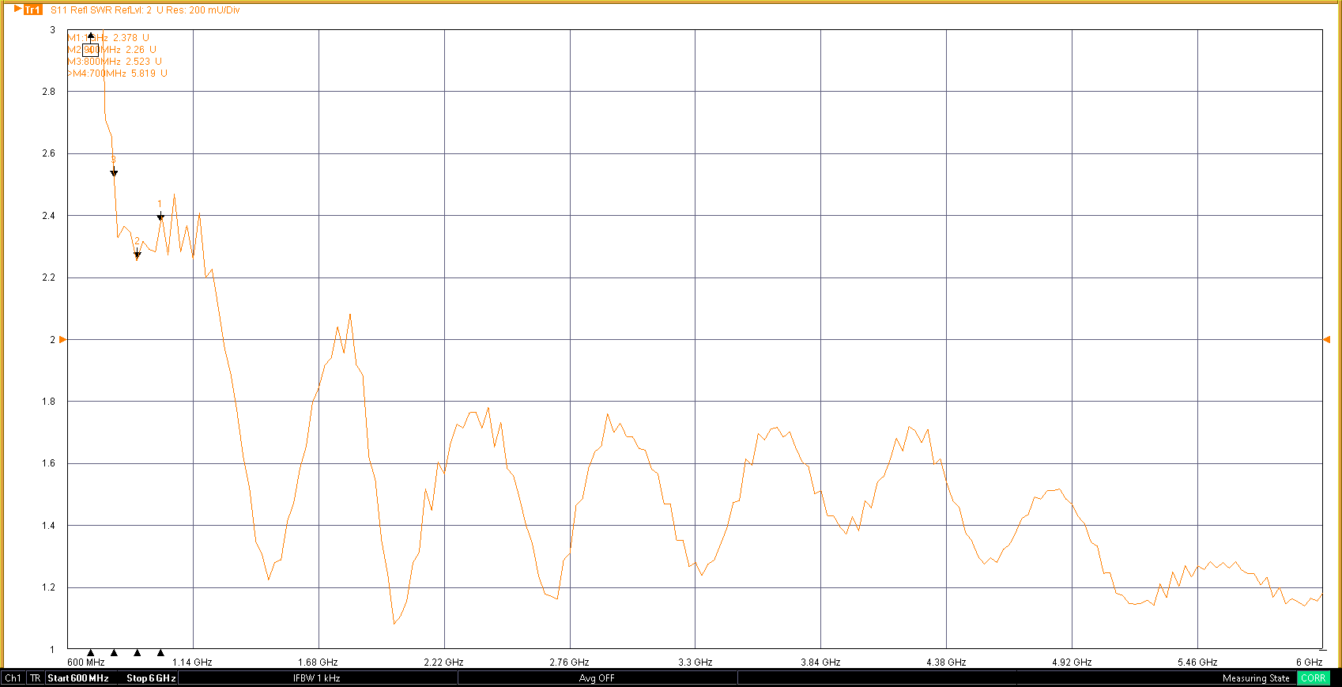Click the S11 Refl SWR trace title
1342x687 pixels.
click(x=145, y=10)
